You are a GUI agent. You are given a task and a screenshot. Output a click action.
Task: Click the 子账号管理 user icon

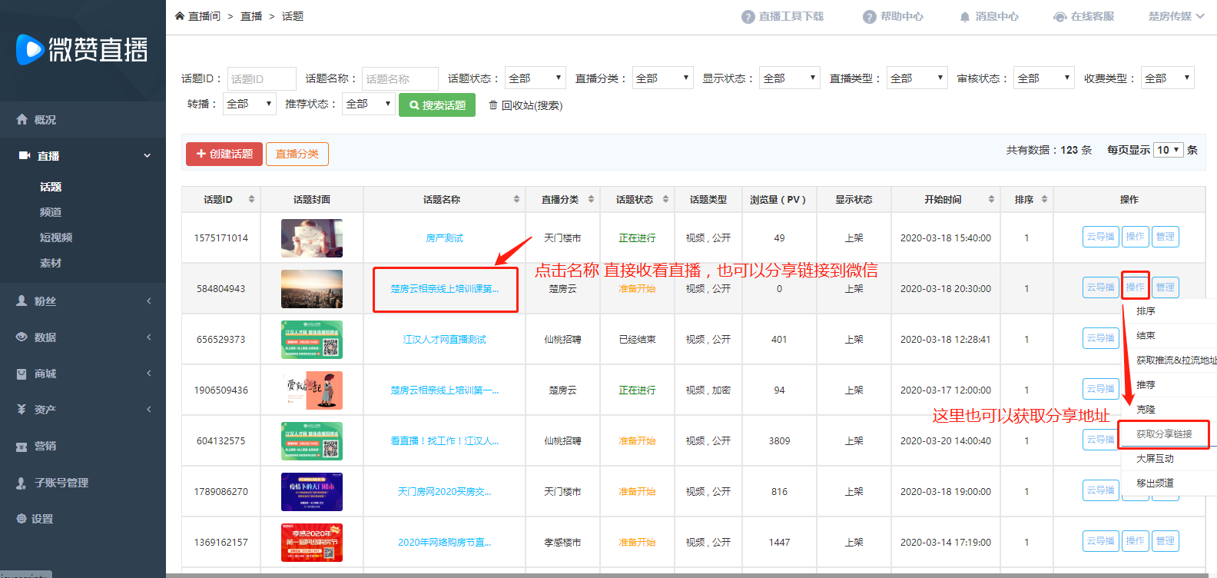coord(22,483)
